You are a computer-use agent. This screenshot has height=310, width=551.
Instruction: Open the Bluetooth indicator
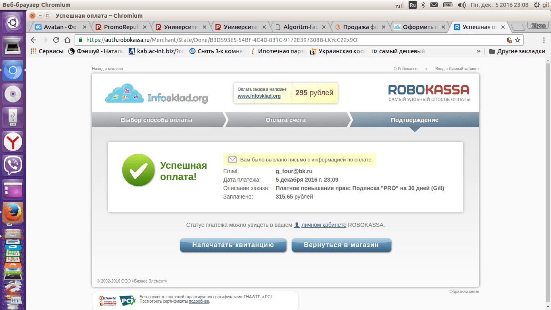[x=423, y=5]
